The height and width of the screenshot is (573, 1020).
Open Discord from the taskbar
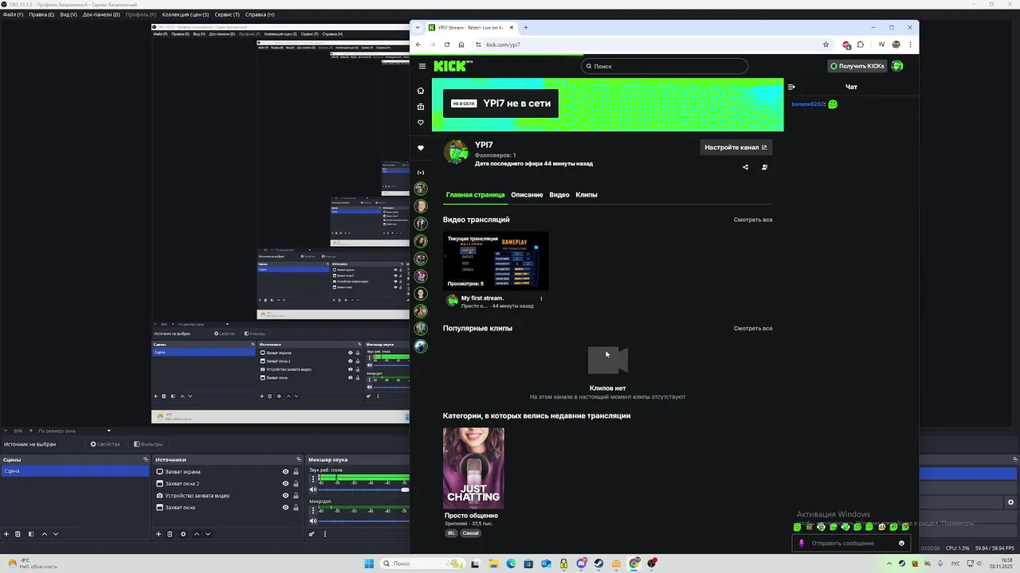(x=582, y=563)
